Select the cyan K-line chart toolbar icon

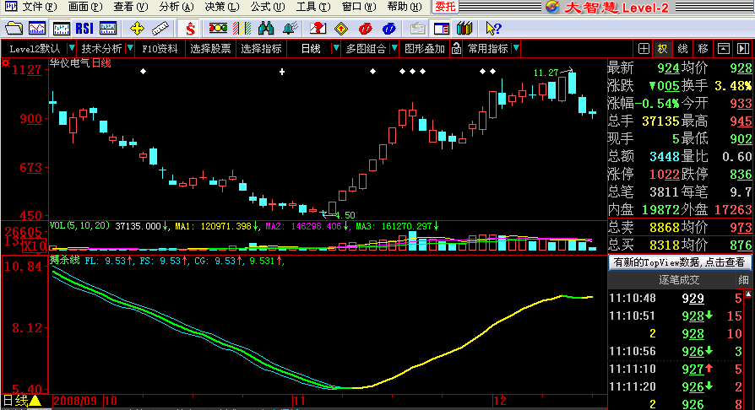61,29
